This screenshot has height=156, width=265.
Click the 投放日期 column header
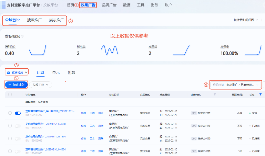click(x=165, y=95)
